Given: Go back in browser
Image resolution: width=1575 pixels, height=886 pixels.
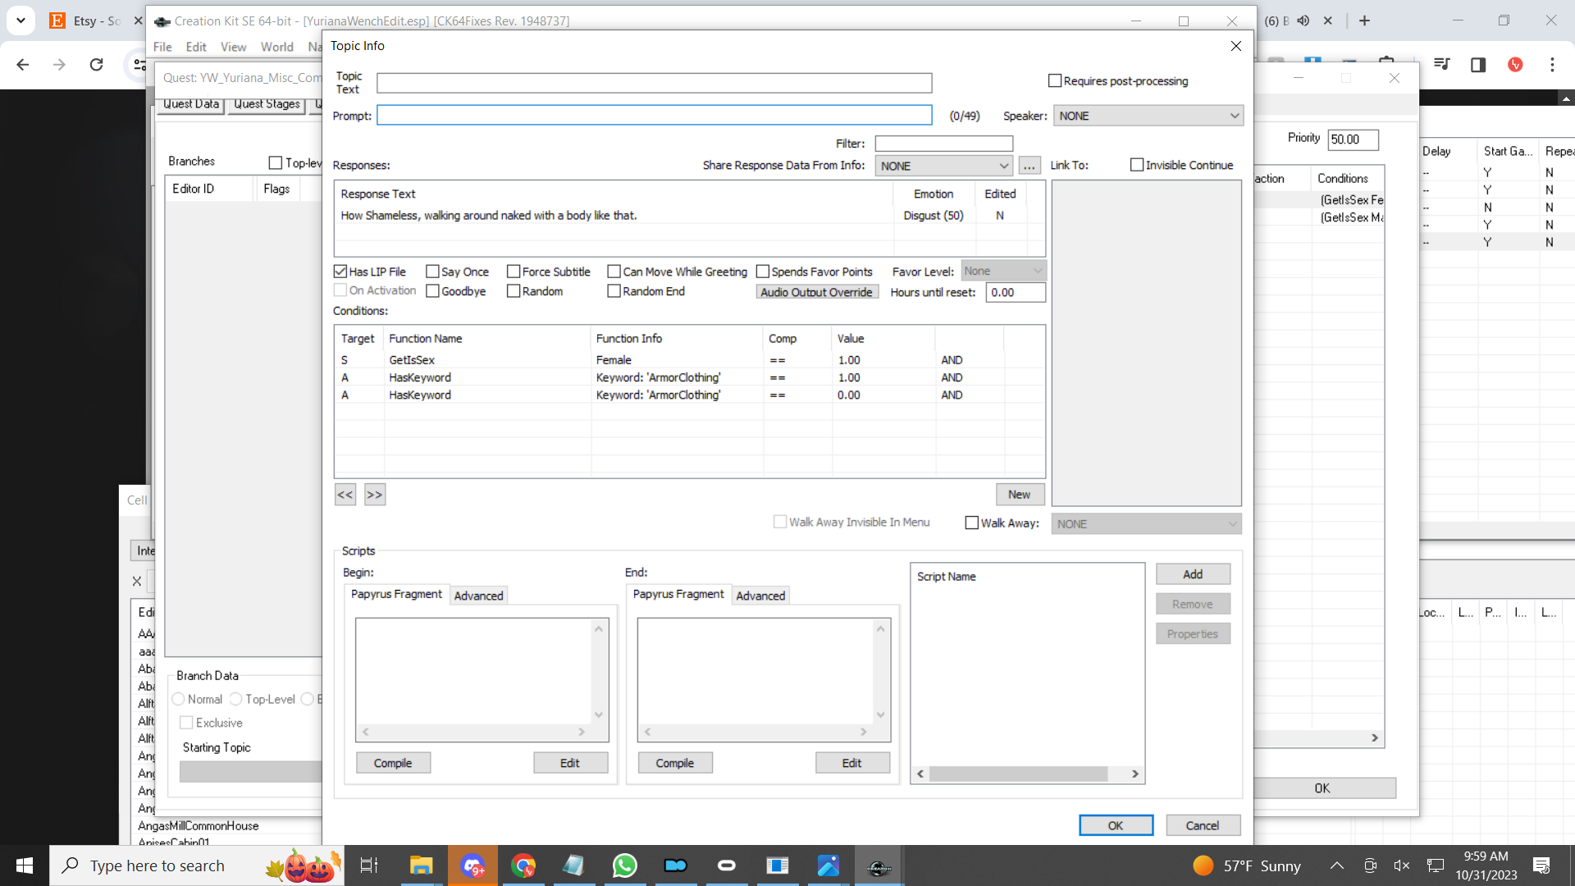Looking at the screenshot, I should click(x=23, y=65).
